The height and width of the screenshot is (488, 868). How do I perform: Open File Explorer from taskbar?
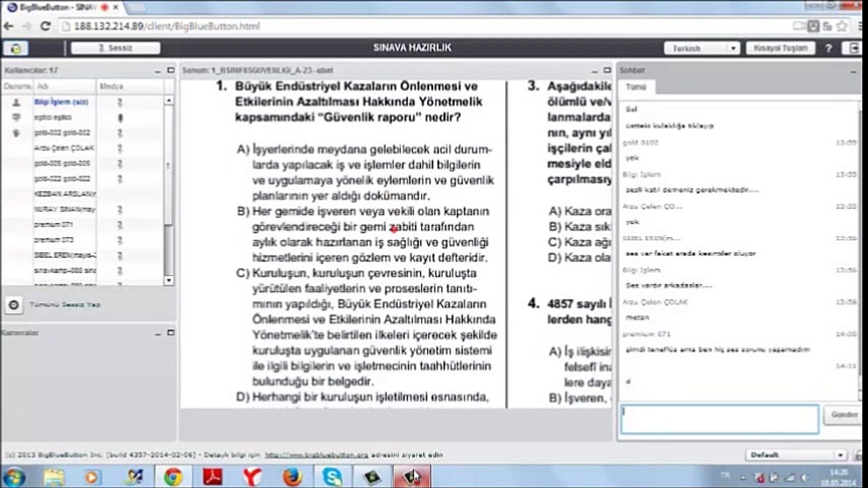click(54, 477)
